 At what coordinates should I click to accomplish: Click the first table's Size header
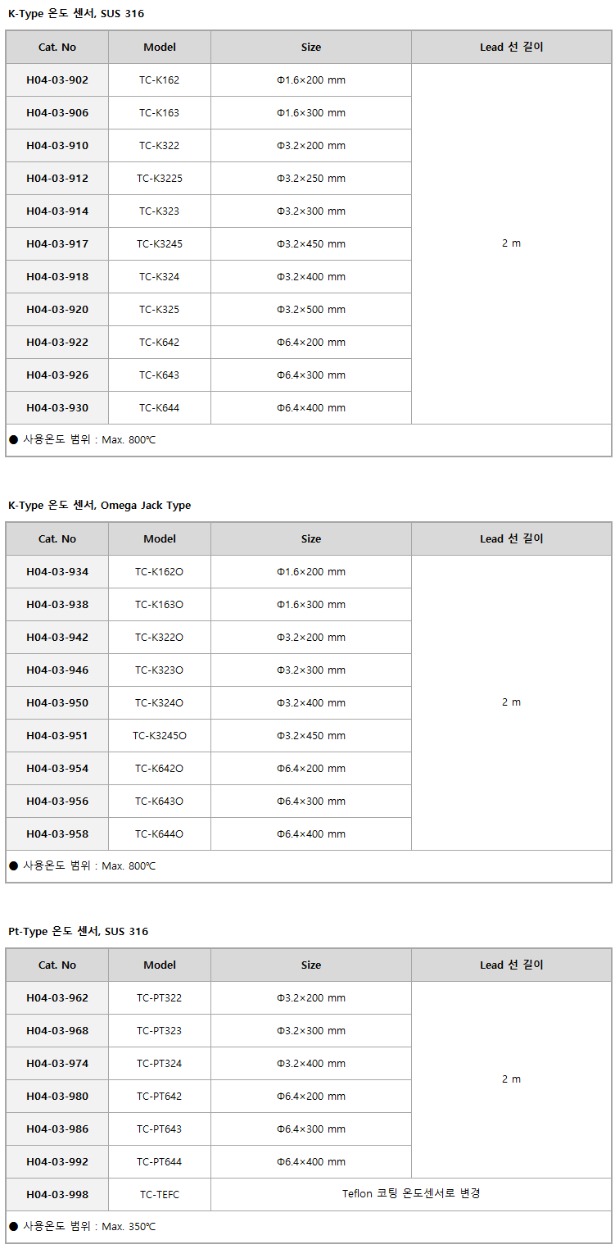(311, 48)
